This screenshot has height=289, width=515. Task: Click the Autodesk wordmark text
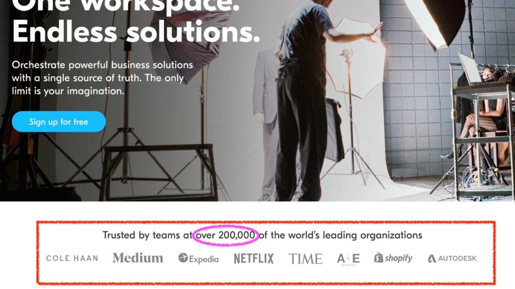457,259
